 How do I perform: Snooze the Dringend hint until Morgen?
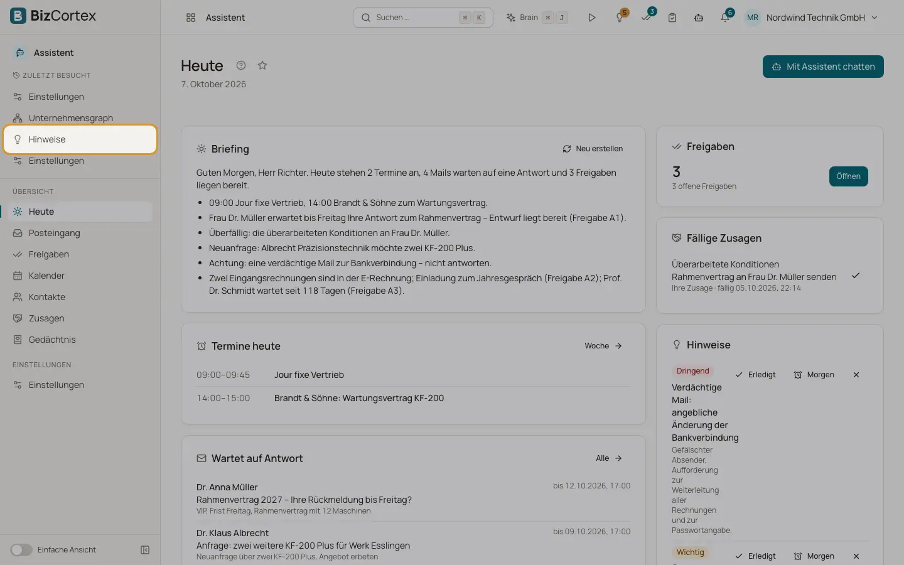click(814, 375)
